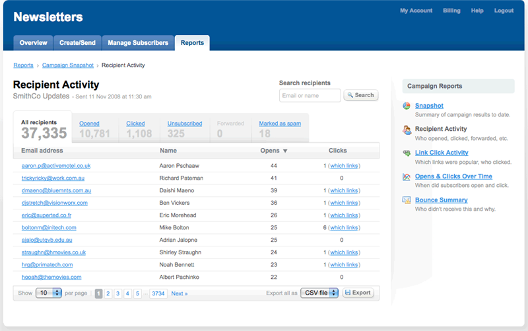Go to page 3 of results
The height and width of the screenshot is (331, 528).
click(118, 293)
